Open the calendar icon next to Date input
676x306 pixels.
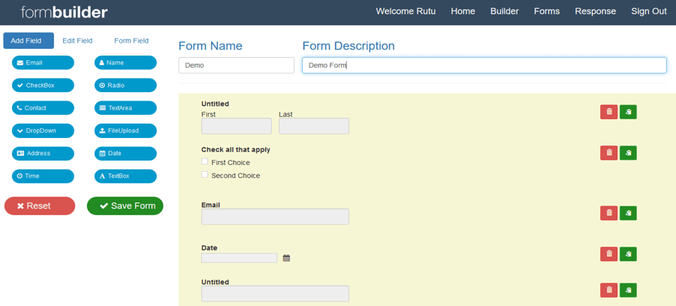pyautogui.click(x=286, y=258)
